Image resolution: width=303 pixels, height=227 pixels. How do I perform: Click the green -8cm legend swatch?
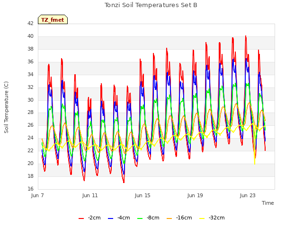(140, 218)
